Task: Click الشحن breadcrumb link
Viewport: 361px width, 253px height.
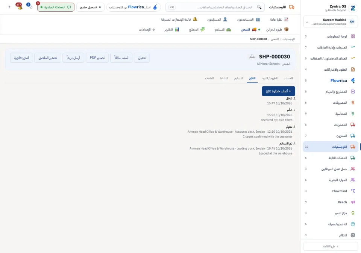Action: [x=275, y=39]
